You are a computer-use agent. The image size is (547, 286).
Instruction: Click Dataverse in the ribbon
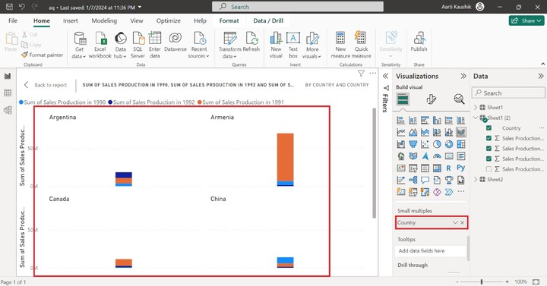175,42
